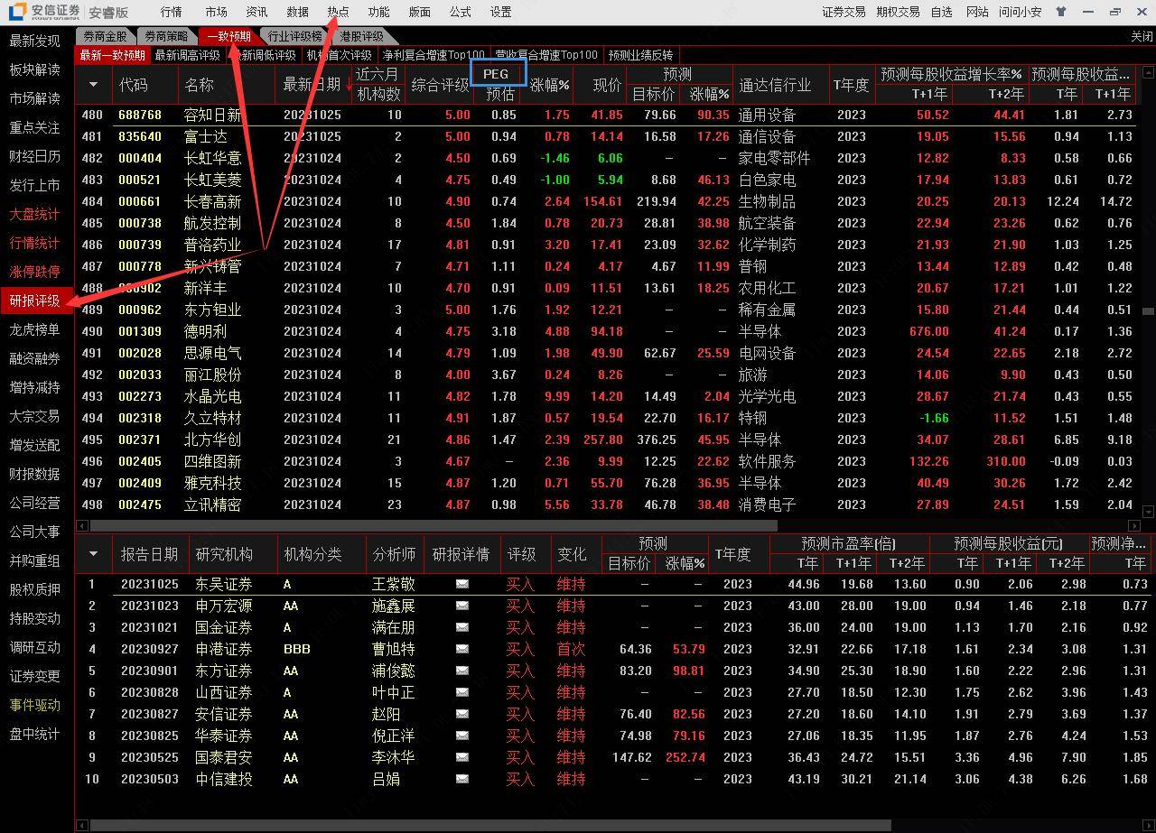Click stock table horizontal scrollbar left arrow
Image resolution: width=1156 pixels, height=833 pixels.
(x=82, y=525)
